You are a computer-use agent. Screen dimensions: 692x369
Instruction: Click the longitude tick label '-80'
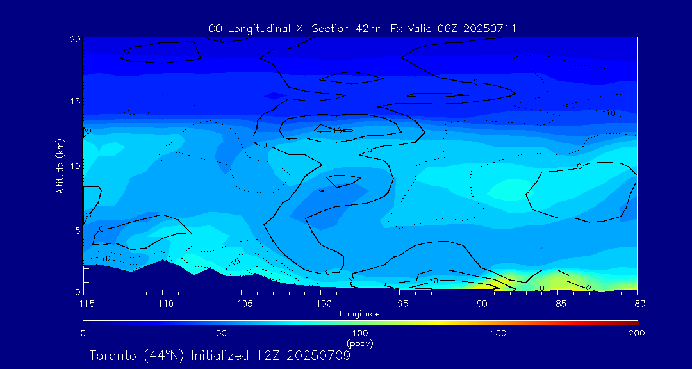coord(636,304)
